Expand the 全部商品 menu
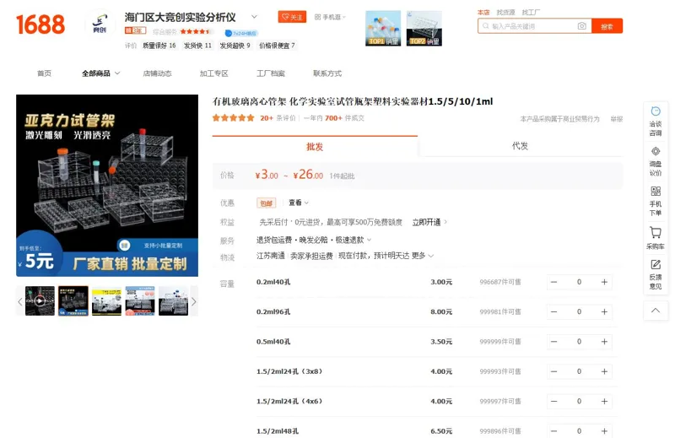The image size is (675, 438). 100,73
